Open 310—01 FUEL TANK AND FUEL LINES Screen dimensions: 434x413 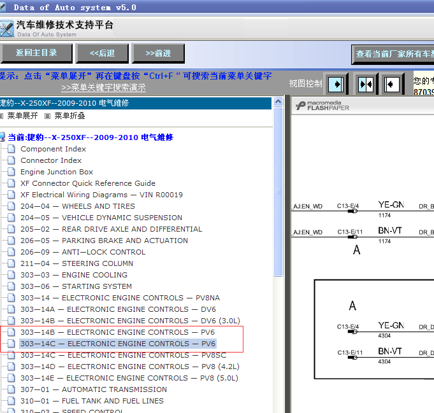coord(92,401)
